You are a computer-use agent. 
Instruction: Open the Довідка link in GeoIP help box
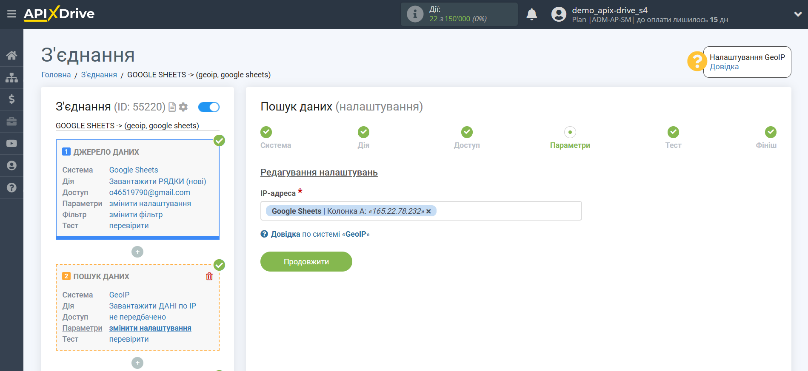click(x=724, y=67)
